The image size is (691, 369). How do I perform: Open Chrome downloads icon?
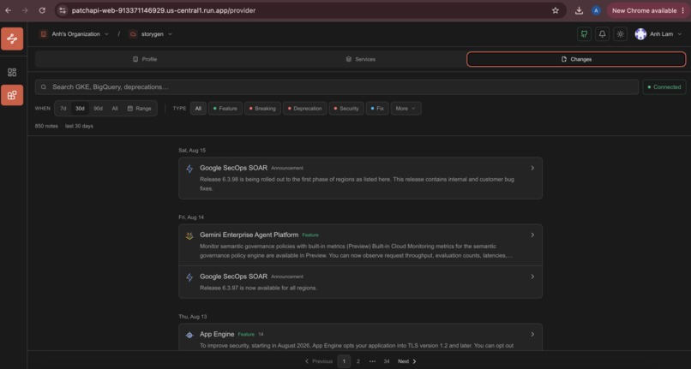tap(579, 10)
